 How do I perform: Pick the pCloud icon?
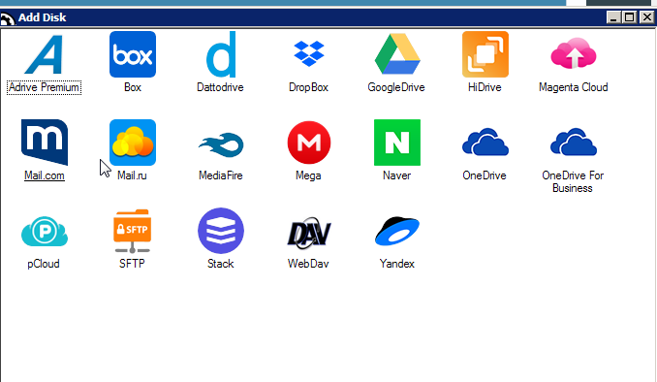[x=45, y=231]
